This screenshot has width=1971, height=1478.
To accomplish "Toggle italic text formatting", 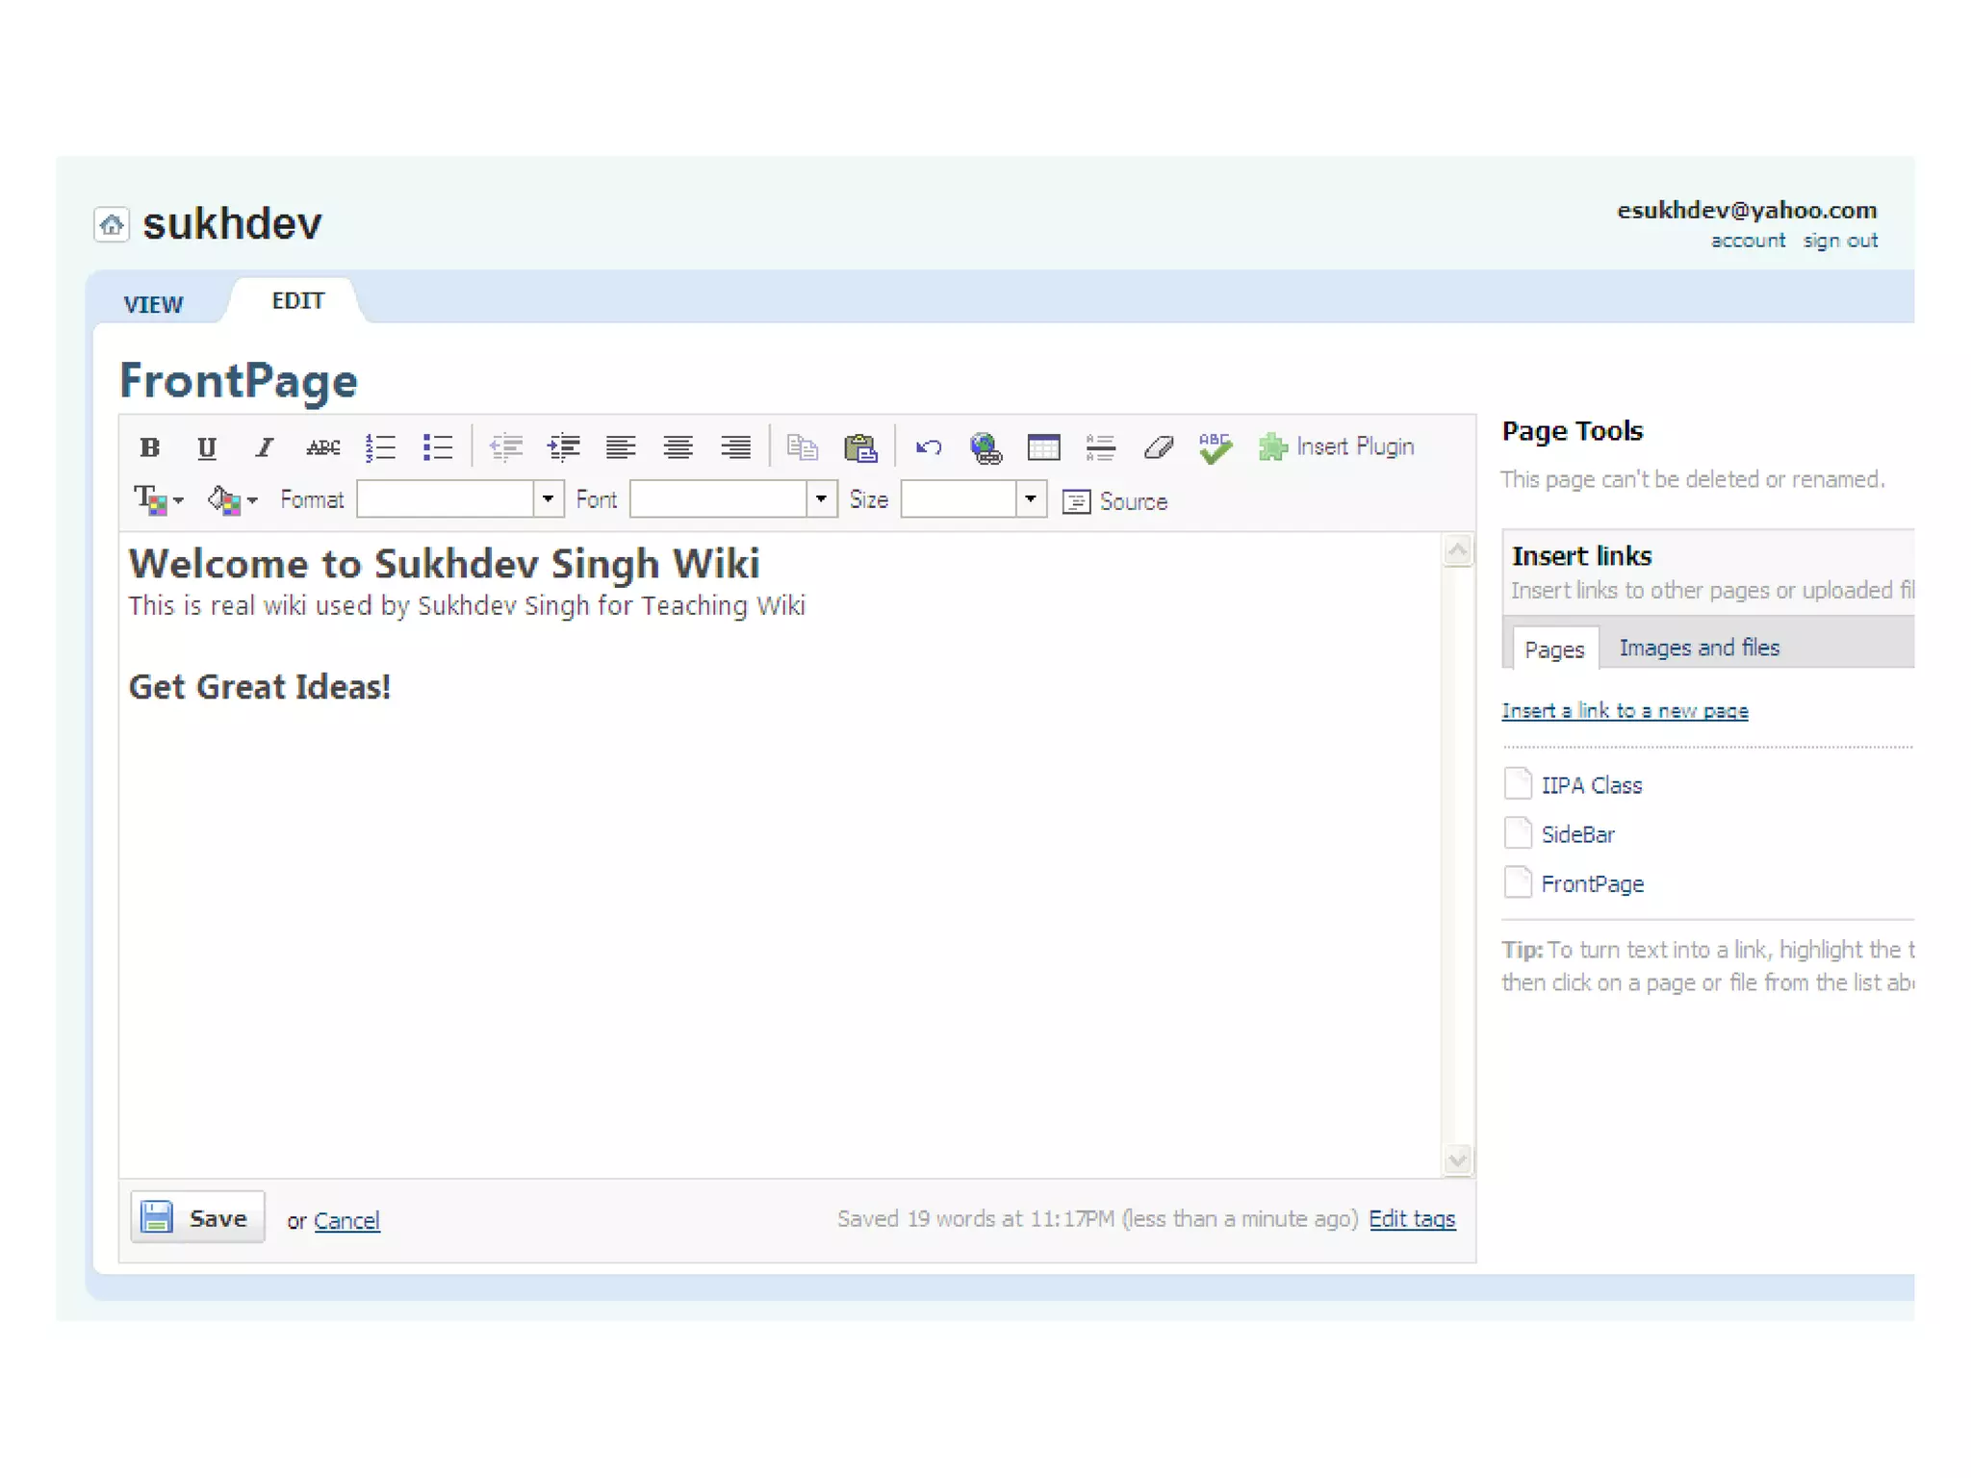I will (x=264, y=447).
